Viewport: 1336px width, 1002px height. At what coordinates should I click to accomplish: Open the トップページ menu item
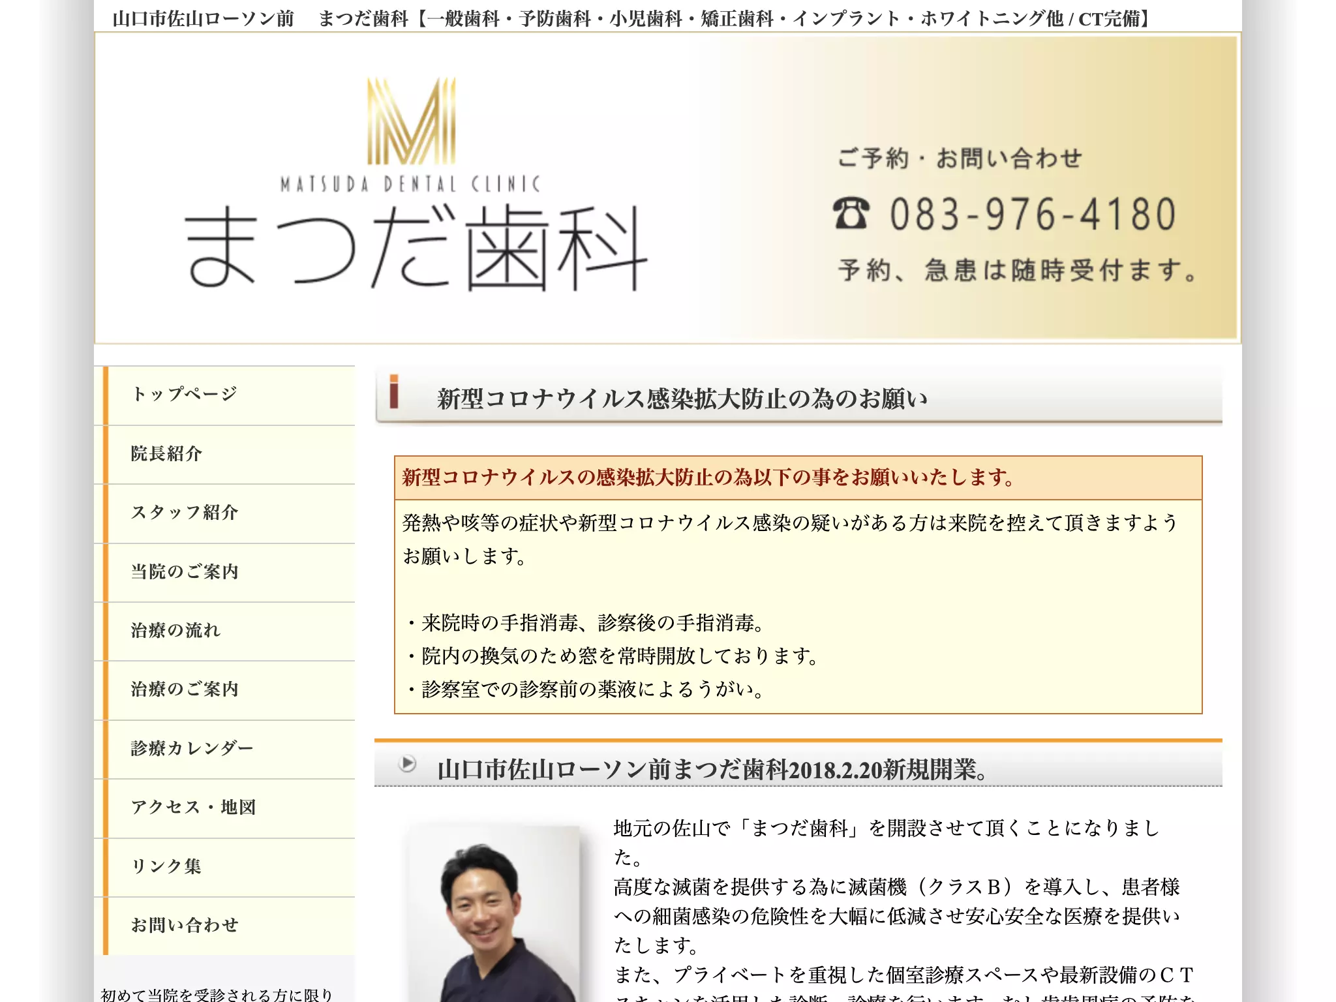pyautogui.click(x=224, y=395)
